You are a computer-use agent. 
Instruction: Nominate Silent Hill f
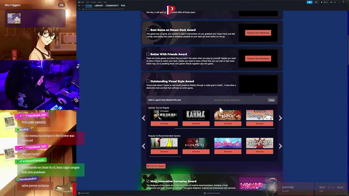(x=196, y=152)
